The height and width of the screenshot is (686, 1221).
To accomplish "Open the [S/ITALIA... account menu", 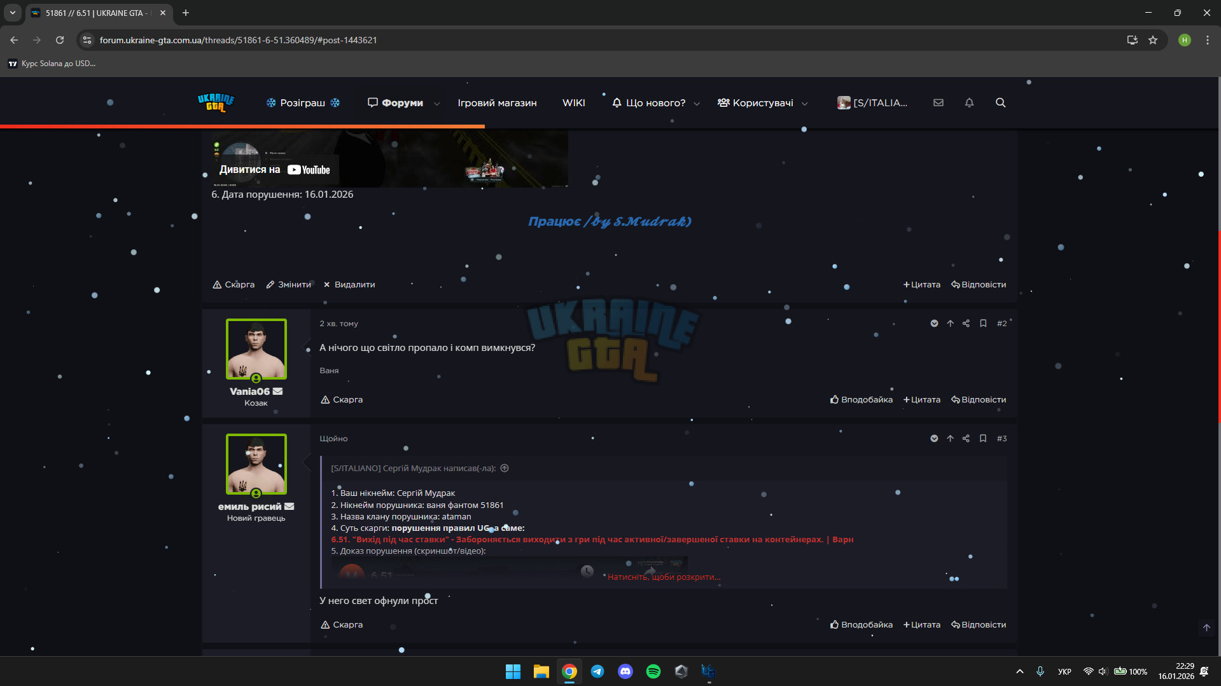I will 872,103.
